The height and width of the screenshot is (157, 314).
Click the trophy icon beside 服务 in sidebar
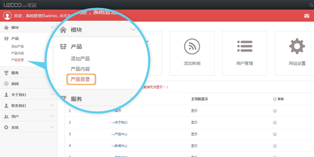[6, 73]
